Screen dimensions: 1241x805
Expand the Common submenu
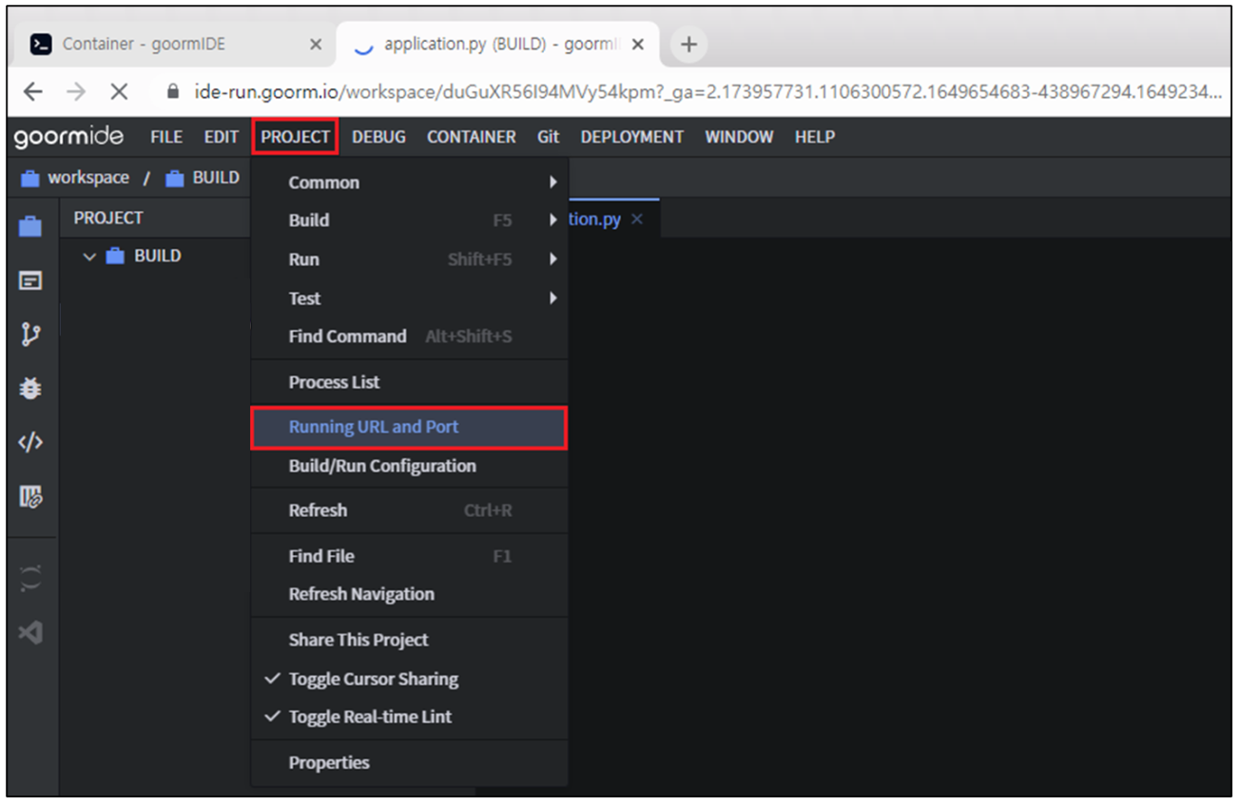click(409, 182)
